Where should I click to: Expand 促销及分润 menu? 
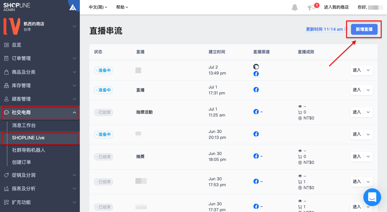tap(40, 175)
